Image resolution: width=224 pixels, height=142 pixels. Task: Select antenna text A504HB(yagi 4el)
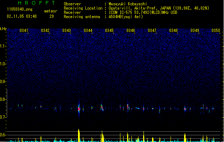126,17
